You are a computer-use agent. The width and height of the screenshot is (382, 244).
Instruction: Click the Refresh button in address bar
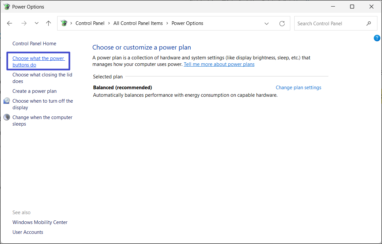(282, 23)
